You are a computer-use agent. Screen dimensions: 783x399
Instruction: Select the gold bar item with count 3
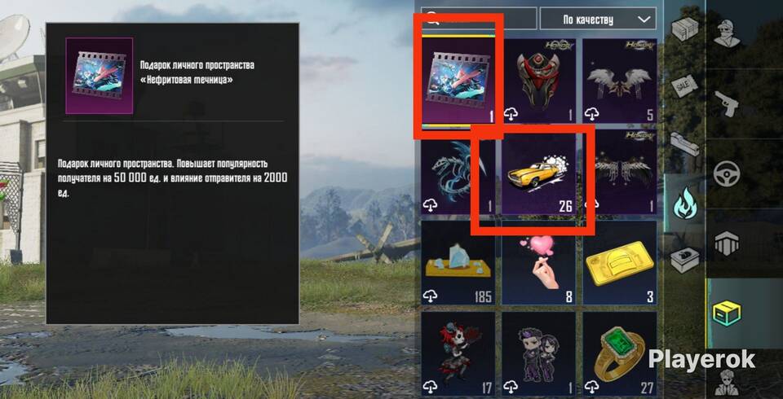coord(620,263)
